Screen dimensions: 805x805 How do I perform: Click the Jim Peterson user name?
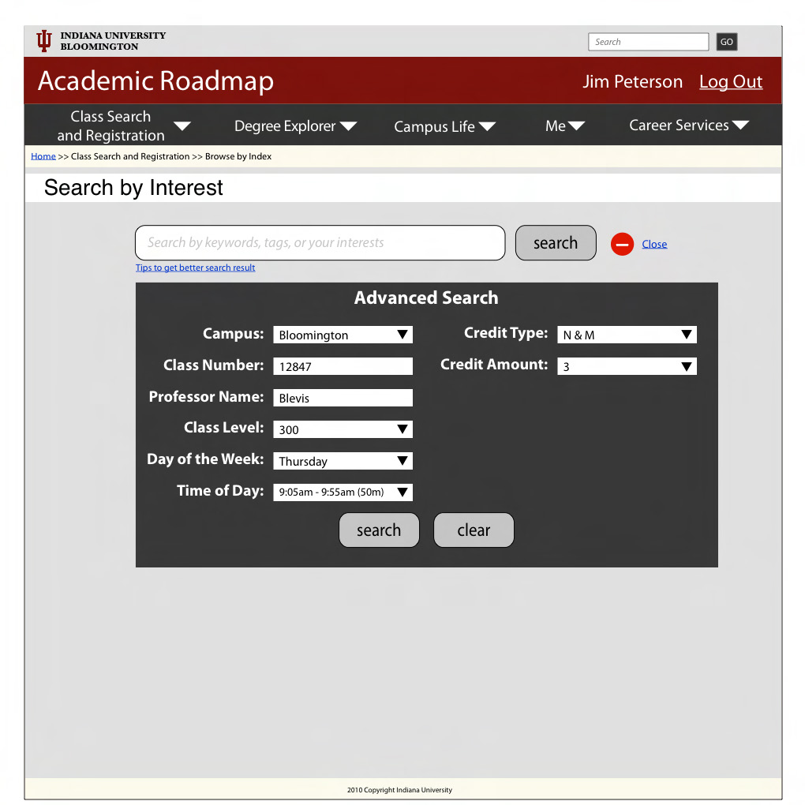pyautogui.click(x=632, y=81)
